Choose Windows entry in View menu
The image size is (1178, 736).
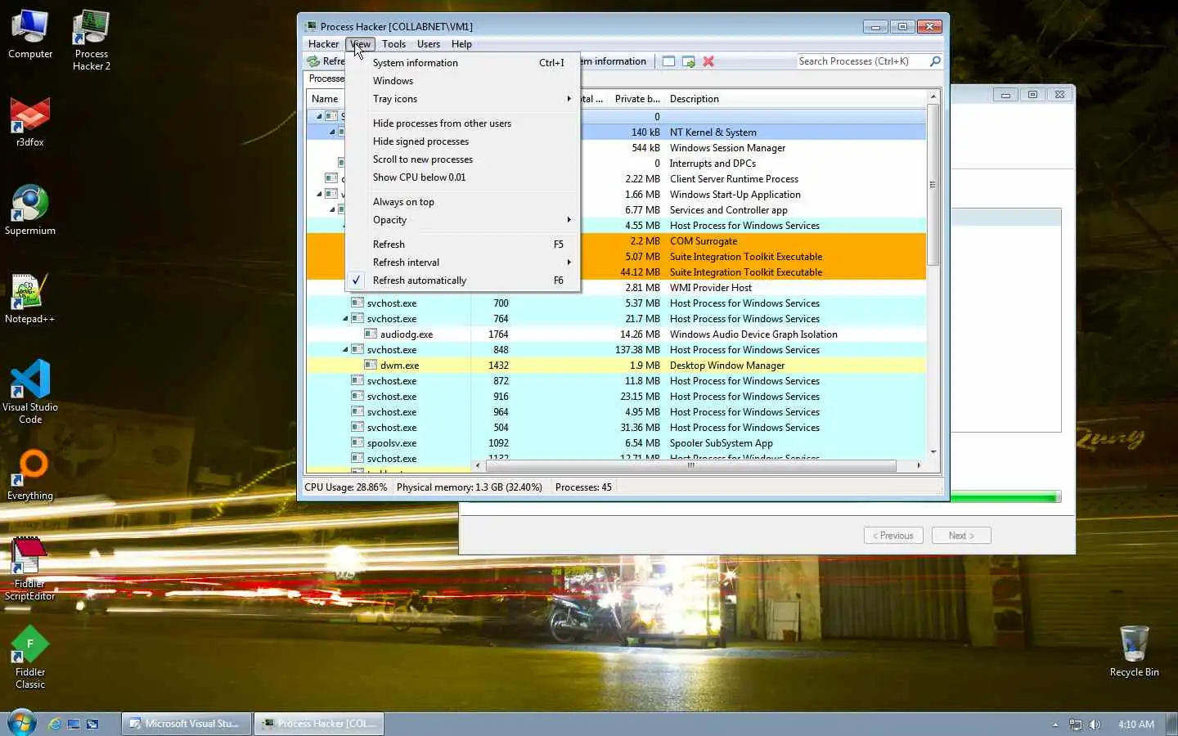(463, 81)
